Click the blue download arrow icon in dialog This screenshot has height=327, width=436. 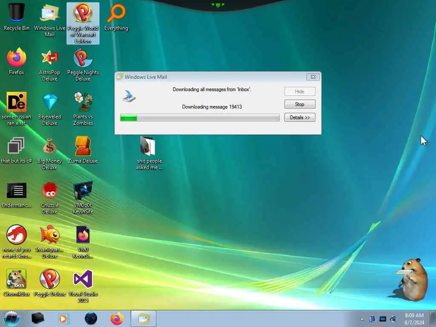[x=129, y=96]
